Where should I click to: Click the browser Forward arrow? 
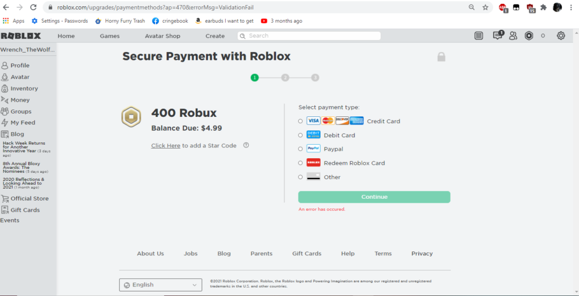[20, 7]
